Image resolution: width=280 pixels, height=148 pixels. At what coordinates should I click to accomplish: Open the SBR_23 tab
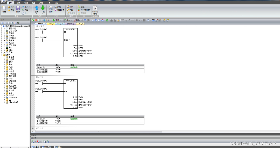coord(60,24)
